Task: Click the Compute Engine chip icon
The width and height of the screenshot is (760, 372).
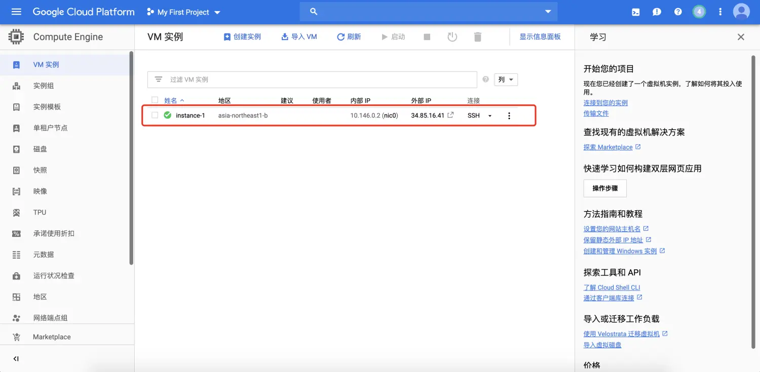Action: [x=16, y=36]
